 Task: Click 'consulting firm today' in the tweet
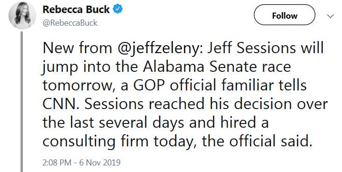(118, 142)
